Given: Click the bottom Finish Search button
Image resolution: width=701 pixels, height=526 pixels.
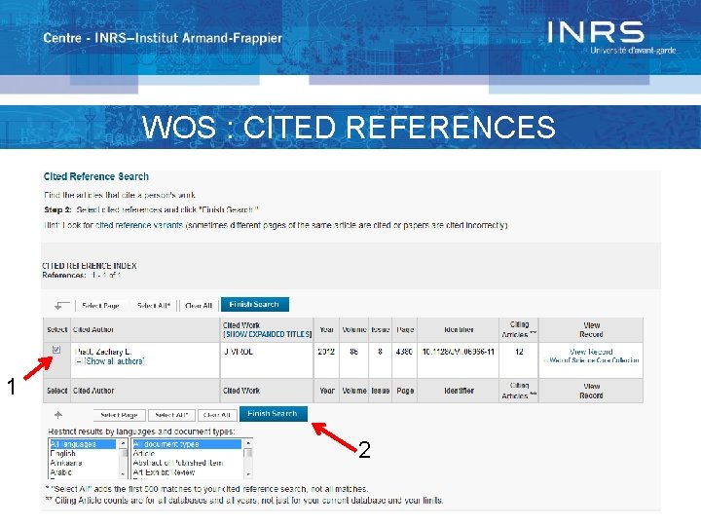Looking at the screenshot, I should point(274,414).
